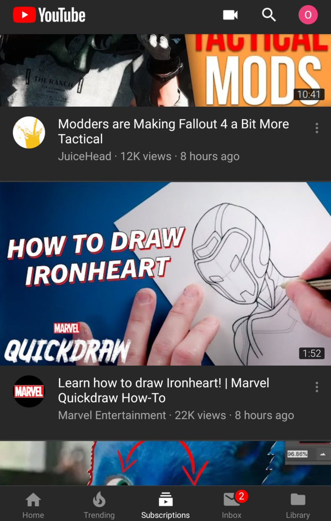Open JuiceHead channel avatar
The height and width of the screenshot is (521, 331).
click(29, 132)
